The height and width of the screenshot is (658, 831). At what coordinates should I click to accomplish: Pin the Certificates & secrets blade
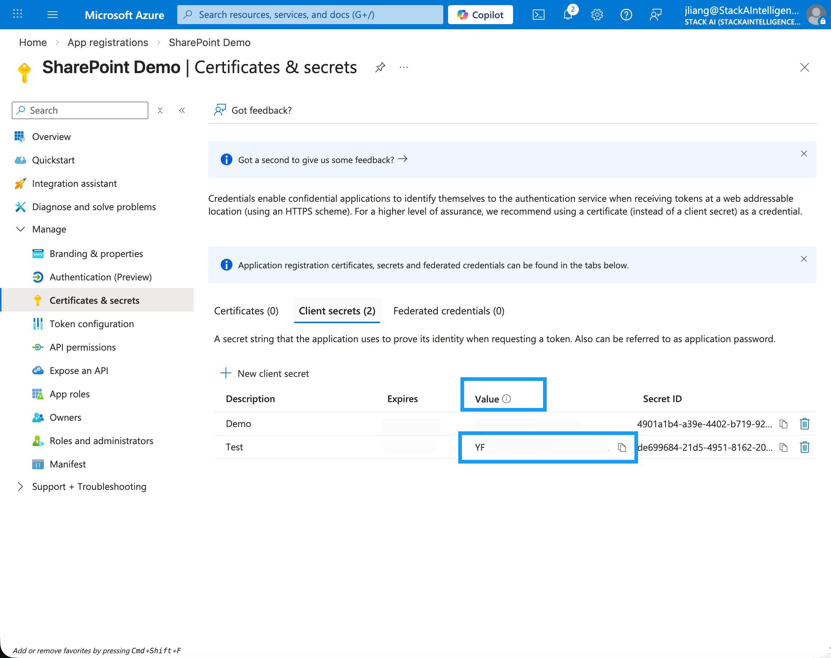tap(380, 67)
